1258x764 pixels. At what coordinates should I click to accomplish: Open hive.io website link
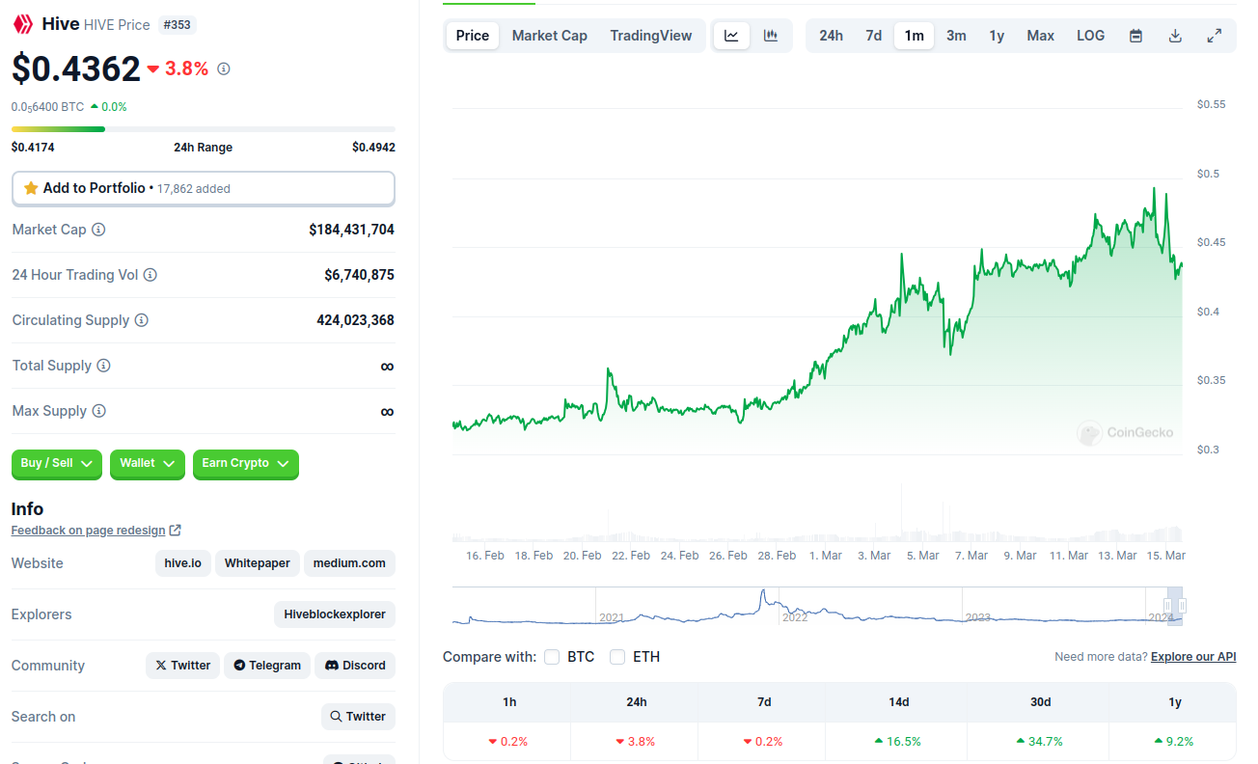183,563
